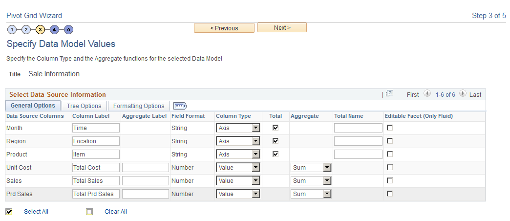Open grid in new window icon
510x221 pixels.
[389, 94]
